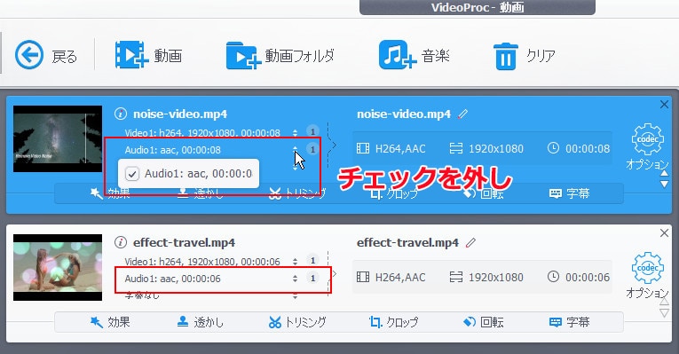Click 字幕 subtitle tool for effect-travel.mp4

(569, 322)
